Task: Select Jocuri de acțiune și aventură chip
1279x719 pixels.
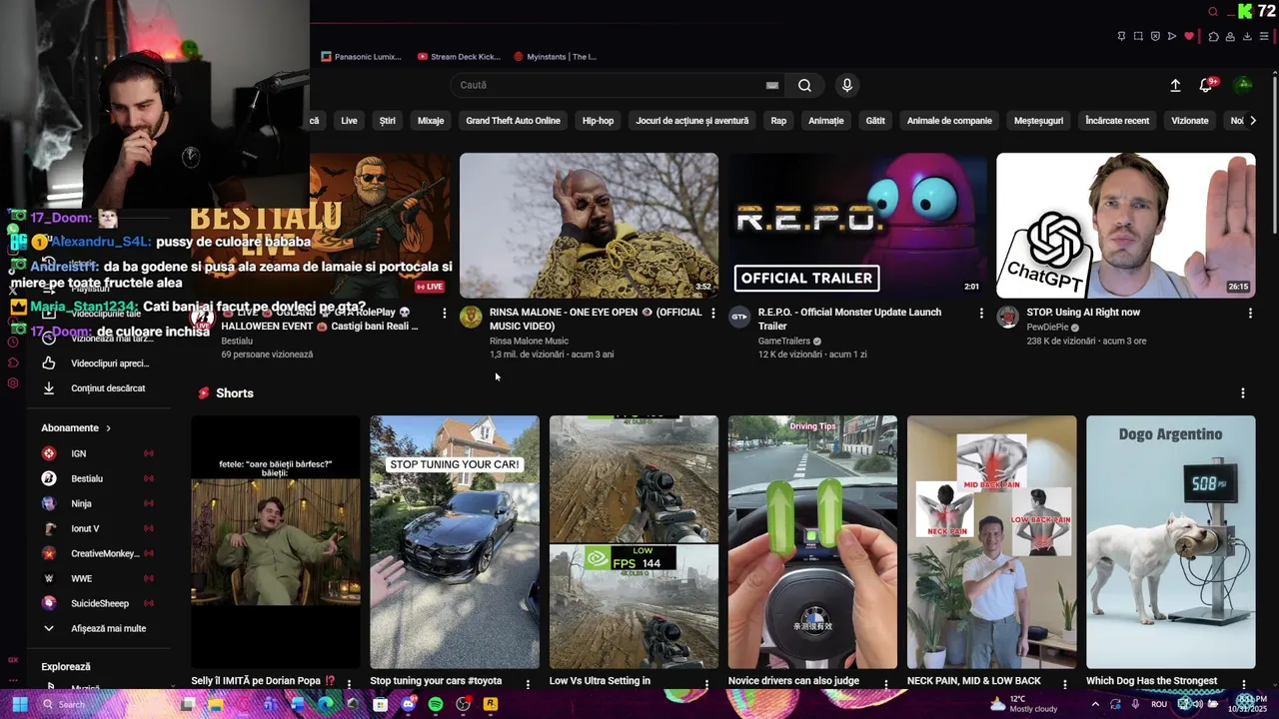Action: (692, 121)
